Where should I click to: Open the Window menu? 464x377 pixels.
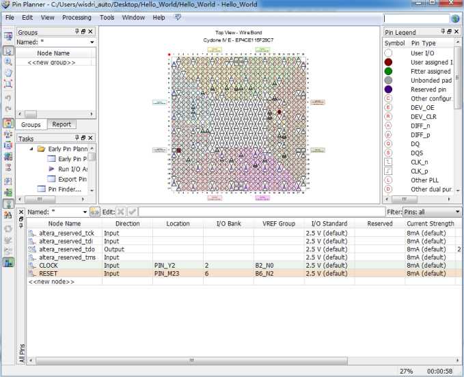click(133, 18)
